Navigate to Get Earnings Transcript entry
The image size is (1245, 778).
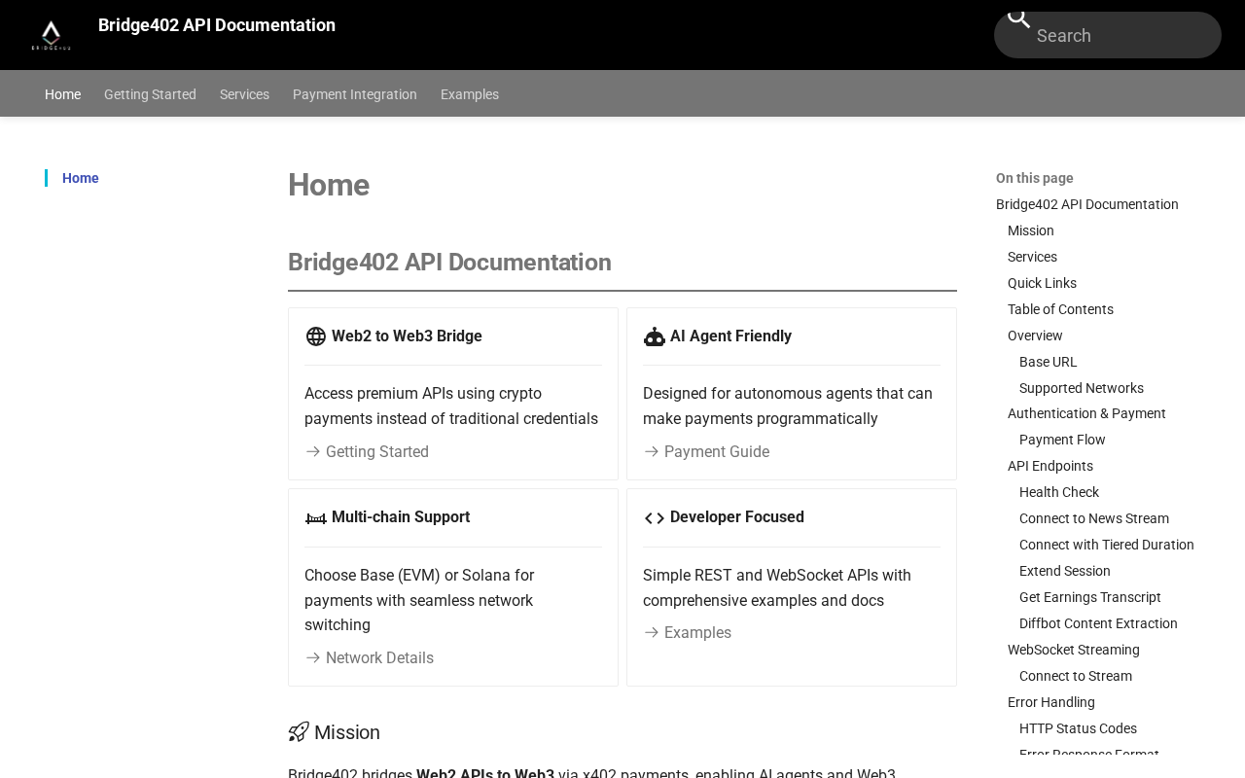click(1089, 597)
